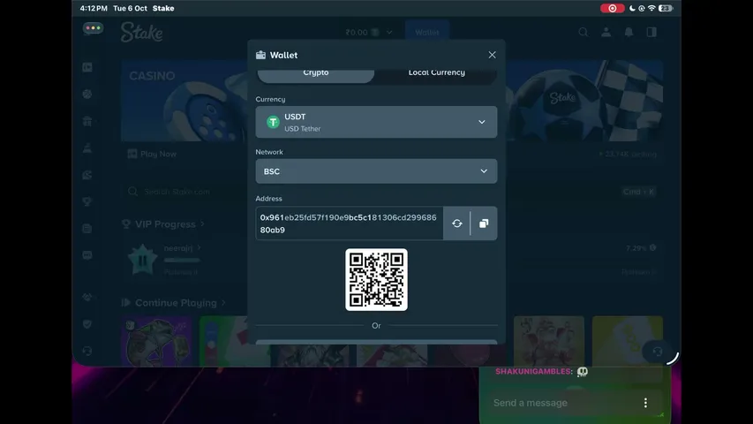Open the USDT currency dropdown
Screen dimensions: 753x424
click(376, 122)
